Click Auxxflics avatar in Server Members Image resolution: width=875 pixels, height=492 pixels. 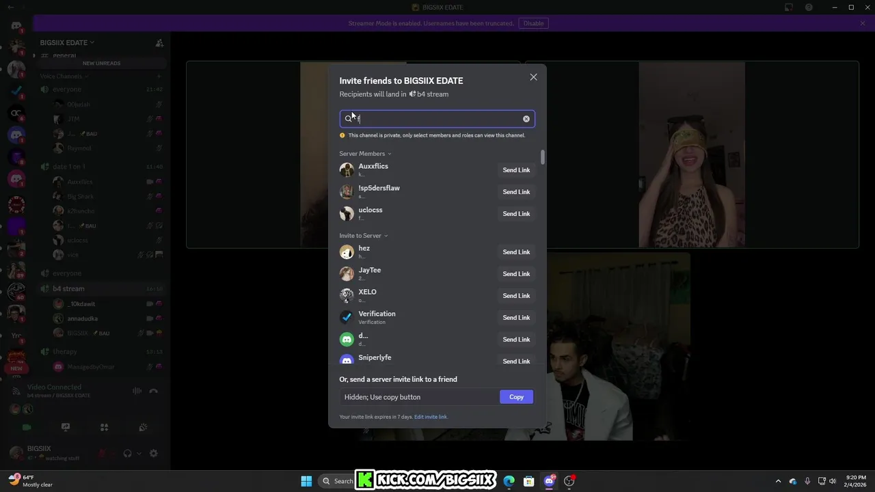tap(347, 169)
